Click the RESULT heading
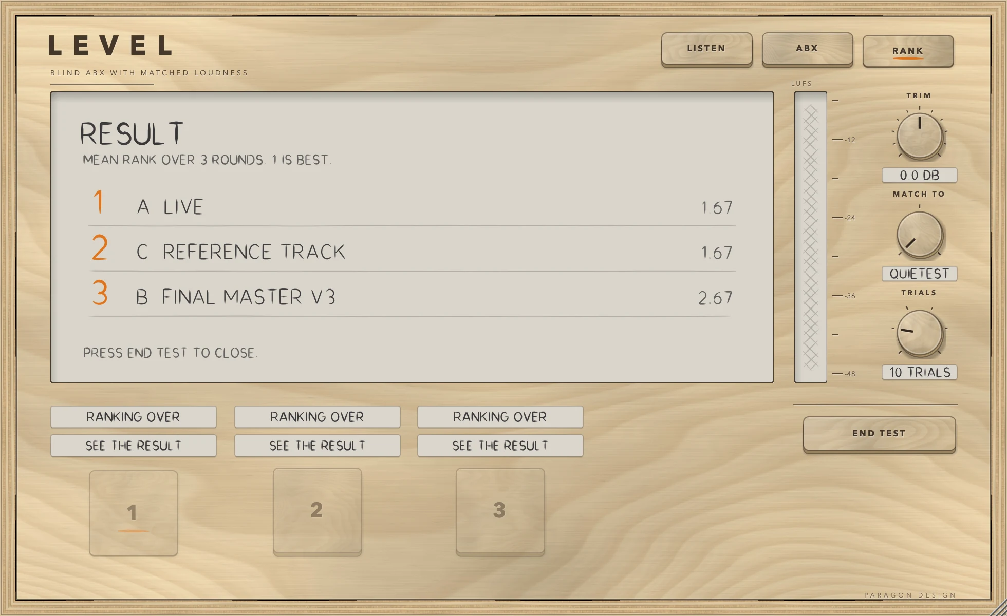The width and height of the screenshot is (1007, 616). [132, 133]
